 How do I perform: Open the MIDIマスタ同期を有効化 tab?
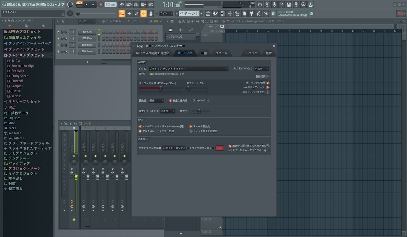(x=152, y=53)
